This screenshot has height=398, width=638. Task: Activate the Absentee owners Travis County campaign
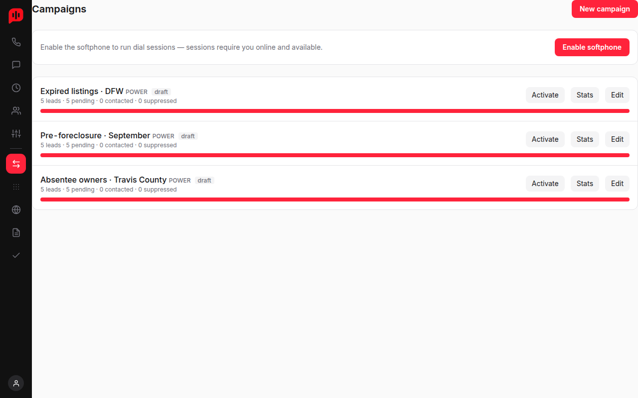point(545,184)
